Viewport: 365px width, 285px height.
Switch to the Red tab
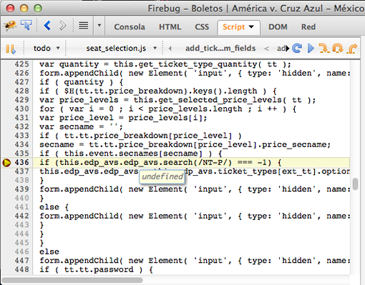pos(308,27)
